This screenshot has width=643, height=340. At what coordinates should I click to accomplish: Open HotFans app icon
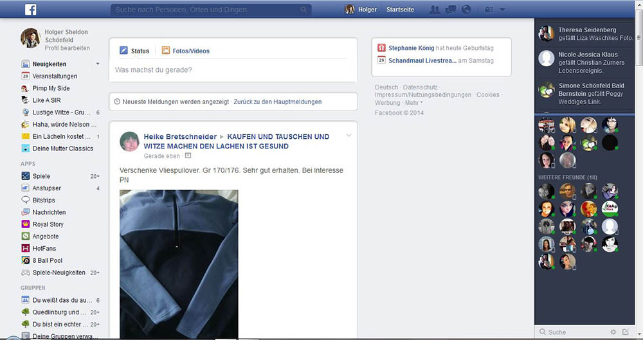pos(26,248)
